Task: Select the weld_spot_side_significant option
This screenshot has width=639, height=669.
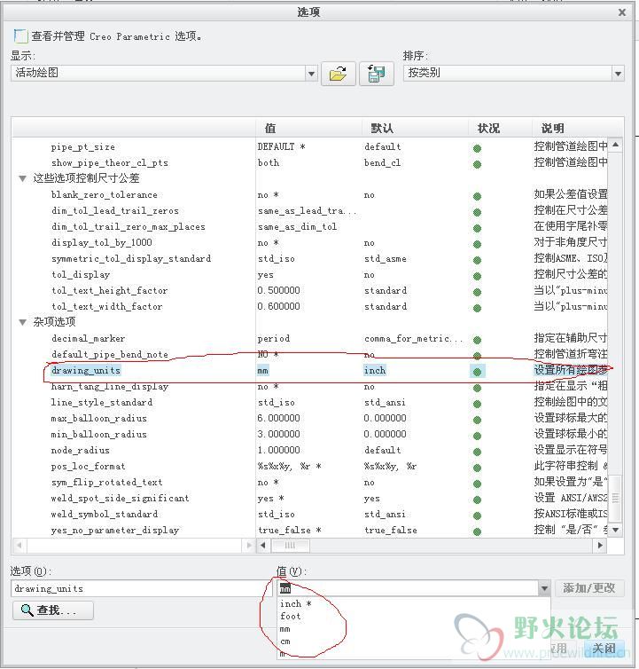Action: click(x=121, y=499)
